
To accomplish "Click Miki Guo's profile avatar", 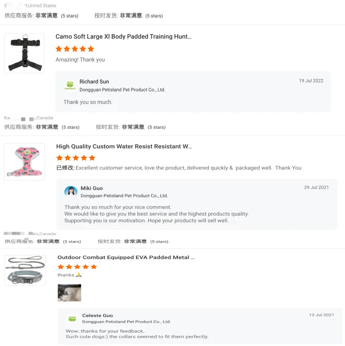I will 71,191.
